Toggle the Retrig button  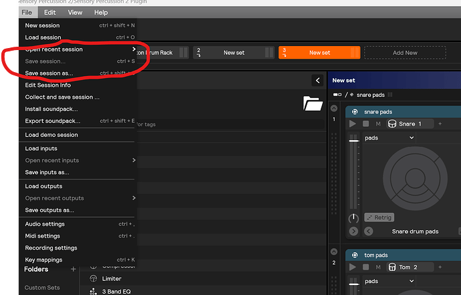pyautogui.click(x=379, y=218)
